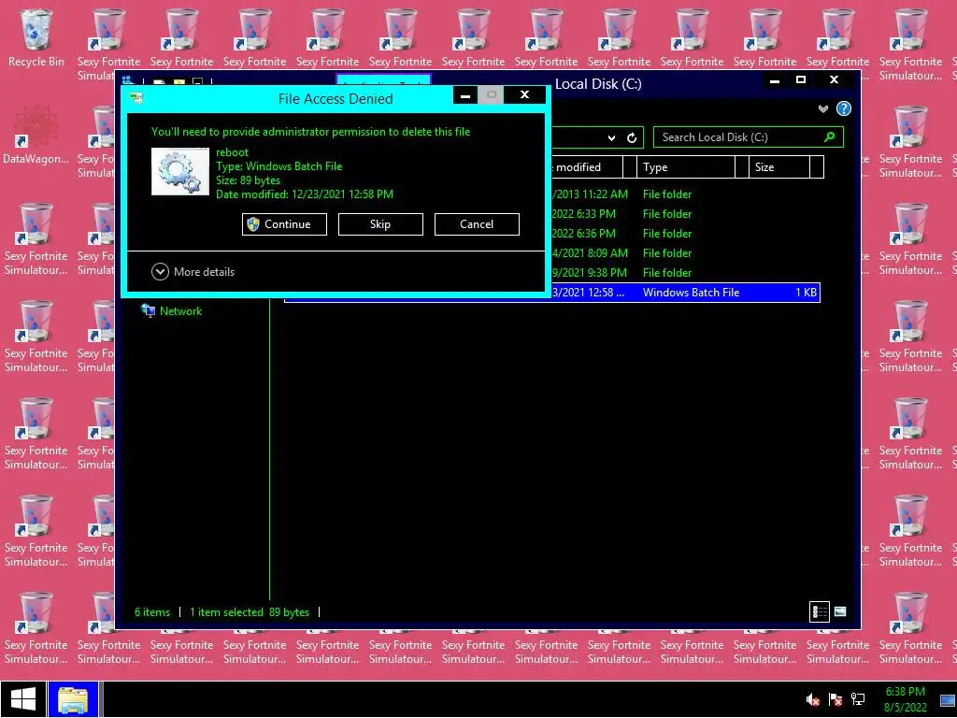Expand the ribbon chevron in Explorer window
Image resolution: width=957 pixels, height=718 pixels.
(823, 108)
